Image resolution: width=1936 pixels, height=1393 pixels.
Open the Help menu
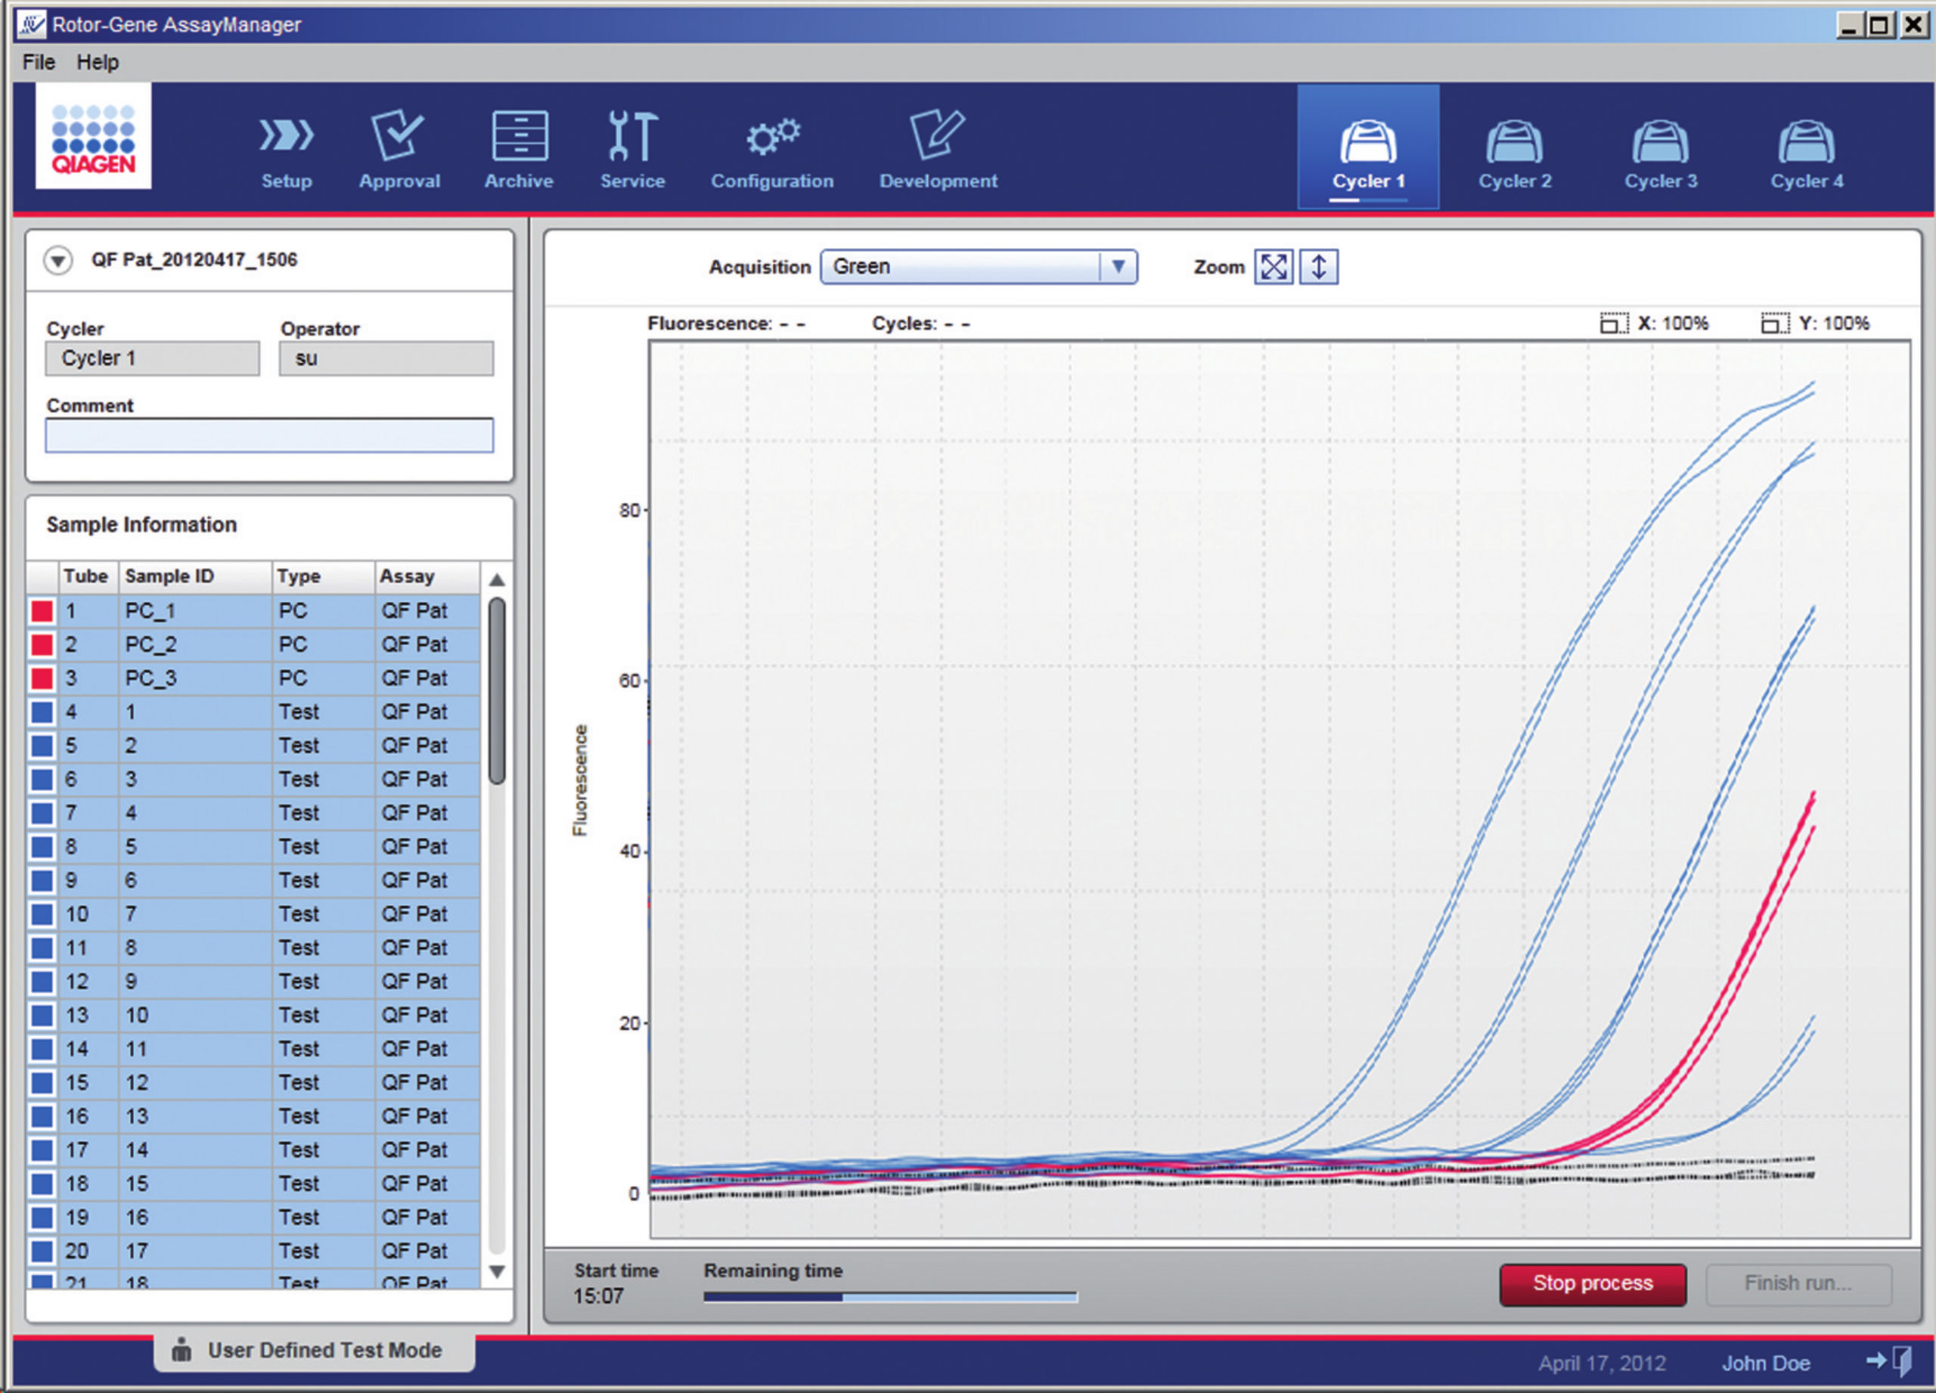(x=98, y=62)
